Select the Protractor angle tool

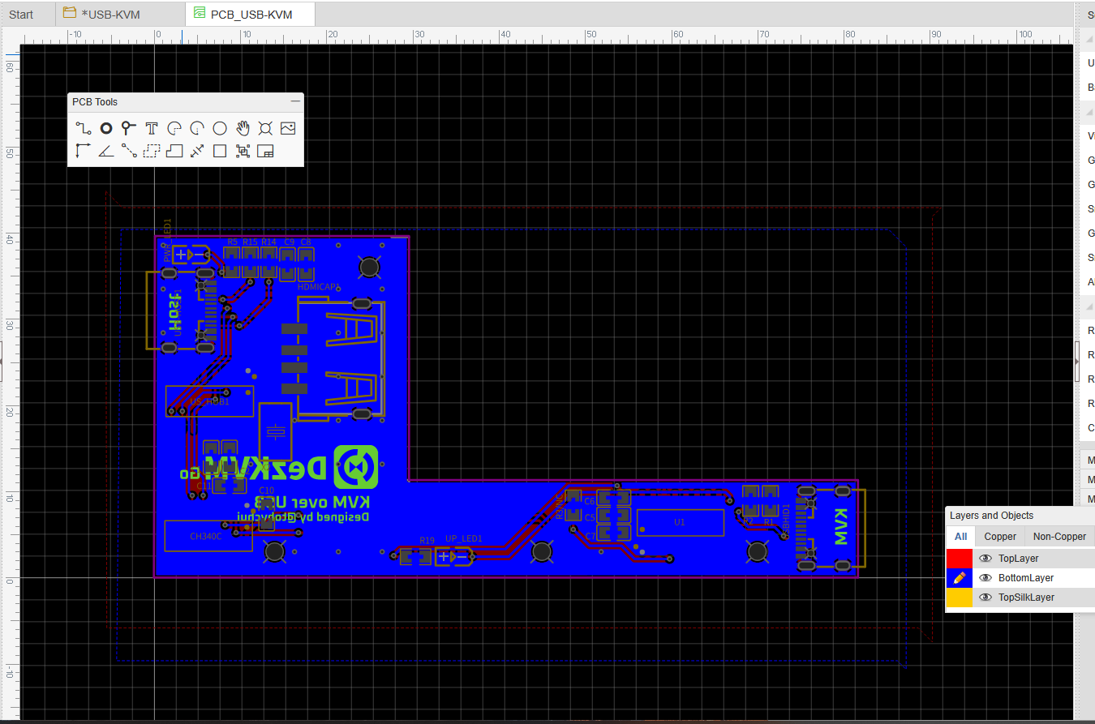click(x=106, y=150)
